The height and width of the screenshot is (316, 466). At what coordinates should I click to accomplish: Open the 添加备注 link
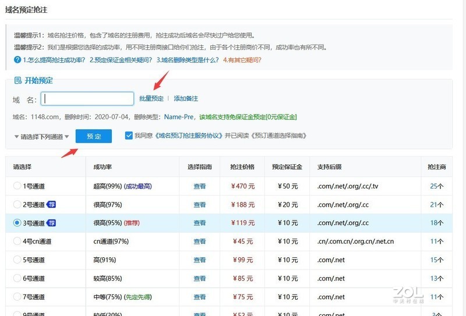coord(186,98)
